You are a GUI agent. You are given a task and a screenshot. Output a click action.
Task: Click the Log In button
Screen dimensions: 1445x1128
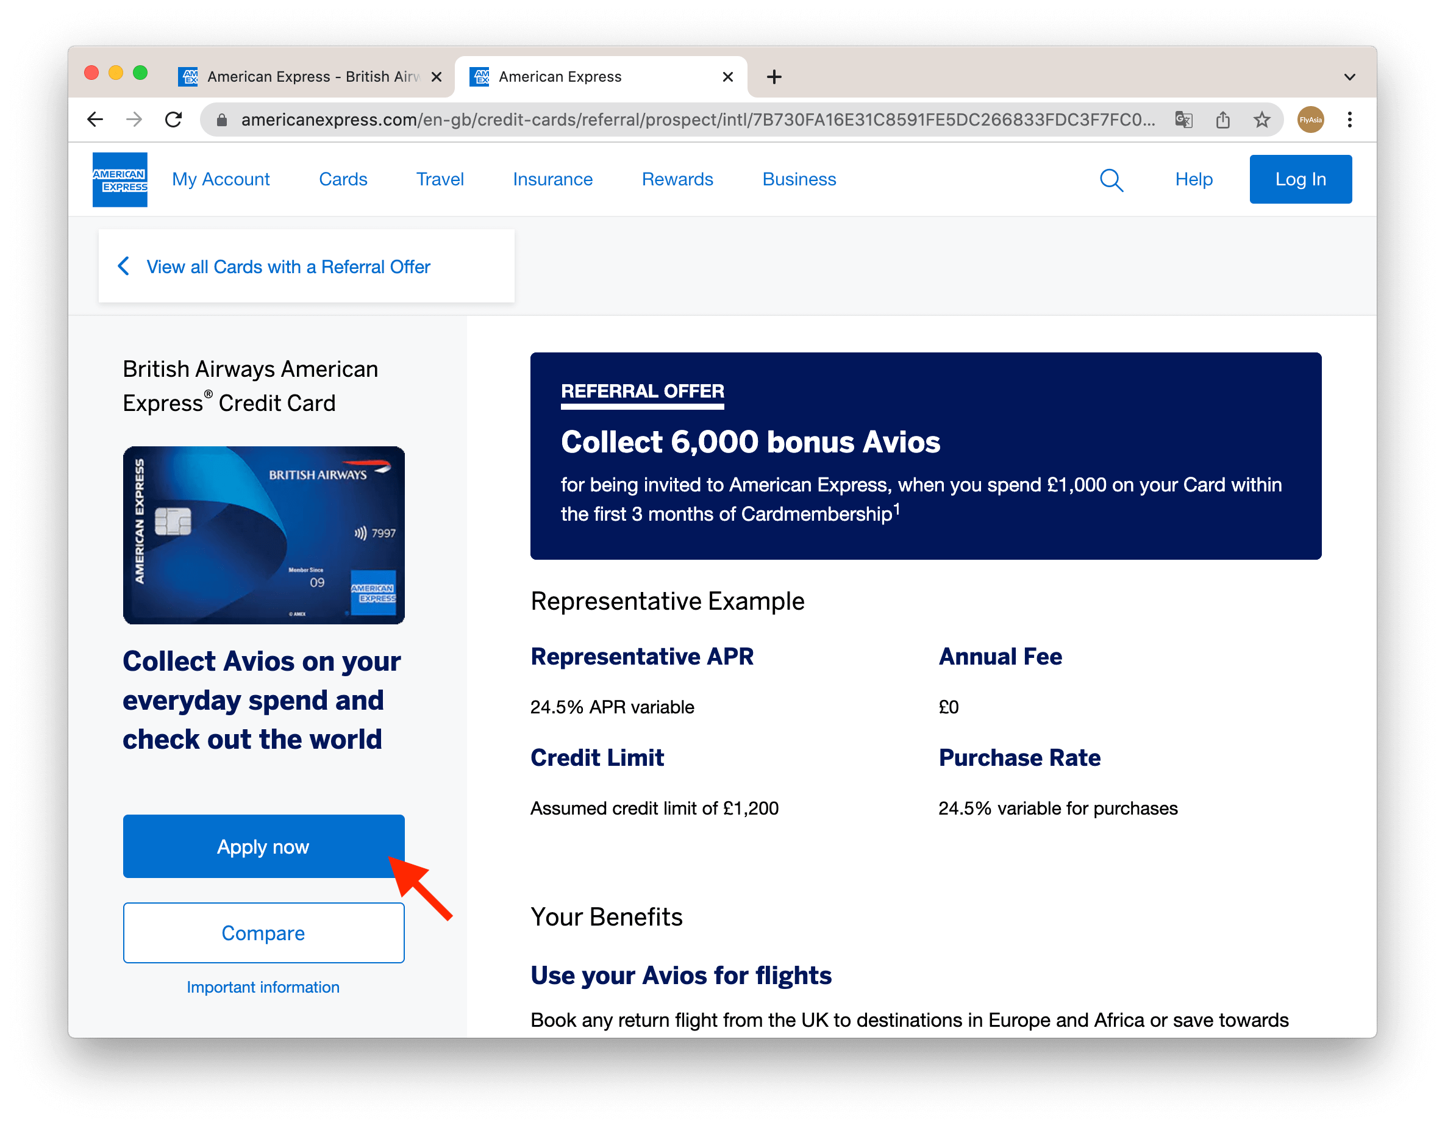tap(1300, 179)
